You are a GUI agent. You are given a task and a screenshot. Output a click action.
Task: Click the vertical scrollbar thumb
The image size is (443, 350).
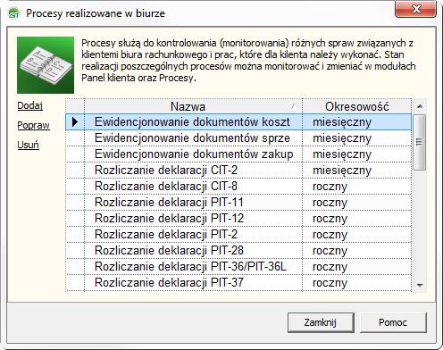[x=420, y=142]
